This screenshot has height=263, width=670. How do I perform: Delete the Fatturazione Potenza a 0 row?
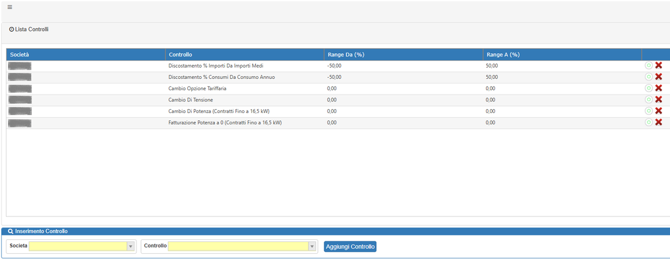pyautogui.click(x=659, y=122)
